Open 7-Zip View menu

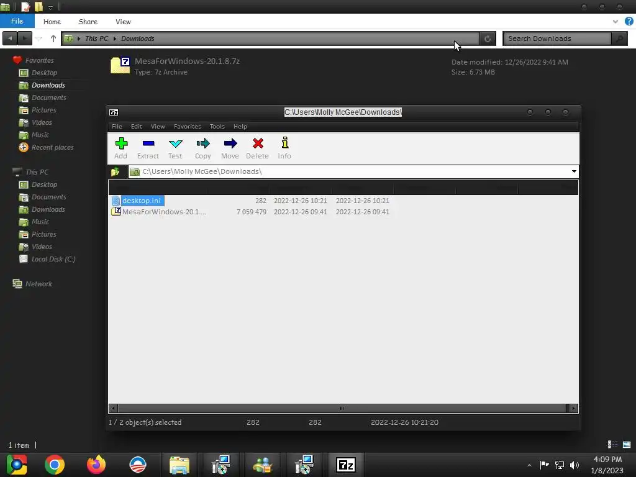158,127
